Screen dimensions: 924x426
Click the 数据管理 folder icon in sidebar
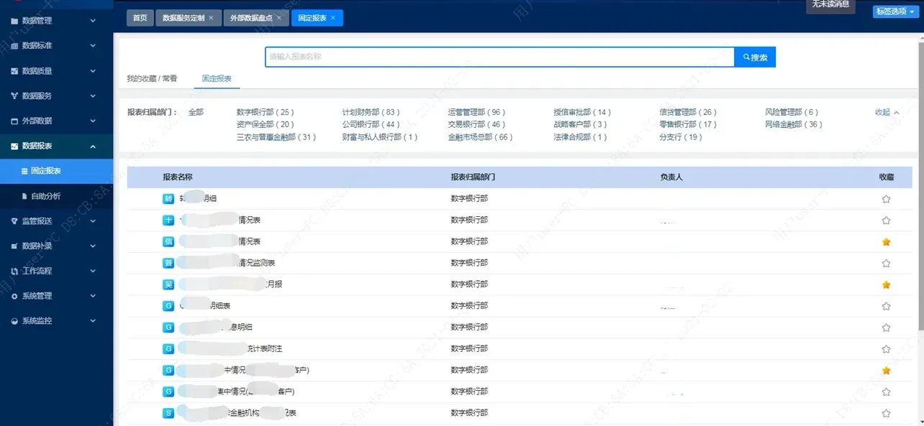14,21
